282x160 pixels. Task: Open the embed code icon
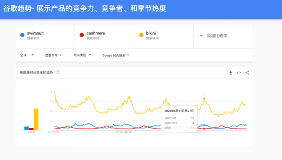point(239,73)
